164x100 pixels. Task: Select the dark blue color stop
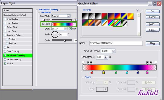click(x=138, y=72)
